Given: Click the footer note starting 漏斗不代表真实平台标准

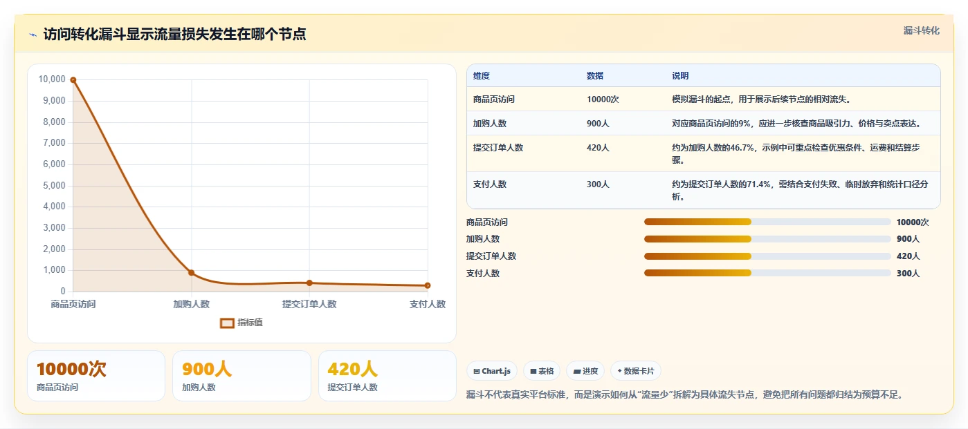Looking at the screenshot, I should click(685, 395).
